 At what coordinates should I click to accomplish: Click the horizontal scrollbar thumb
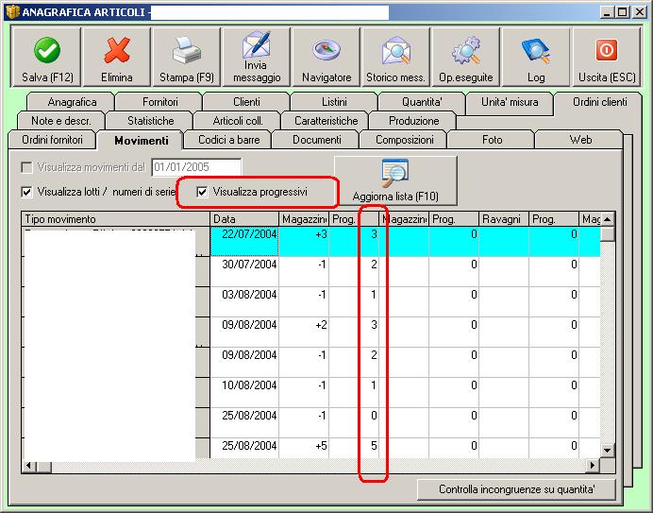pyautogui.click(x=43, y=465)
